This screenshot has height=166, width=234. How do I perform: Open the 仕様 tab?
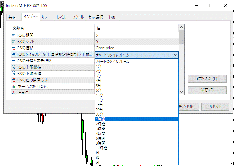[x=112, y=17]
